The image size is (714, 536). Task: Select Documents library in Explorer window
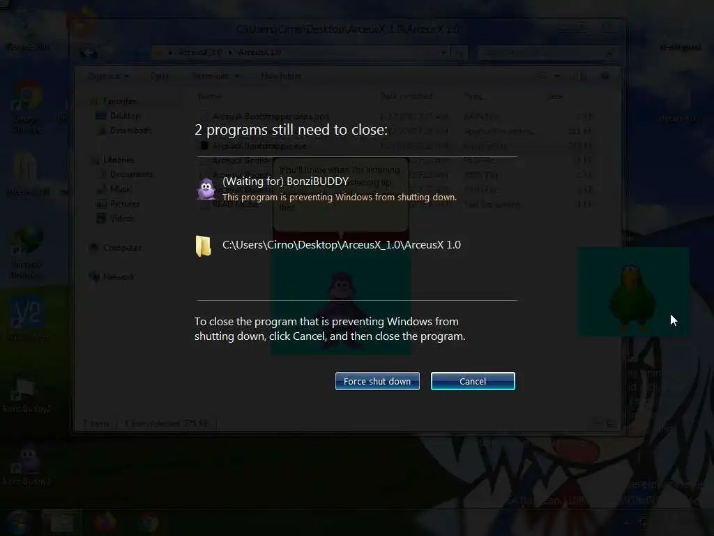coord(124,174)
